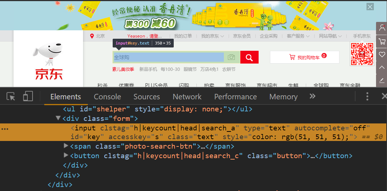Viewport: 387px width, 191px height.
Task: Select the ul id="shelper" line
Action: tap(158, 109)
